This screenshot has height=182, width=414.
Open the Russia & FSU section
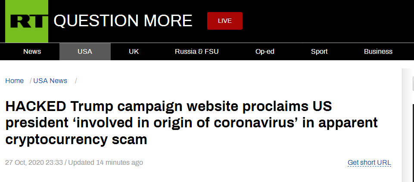(x=197, y=52)
